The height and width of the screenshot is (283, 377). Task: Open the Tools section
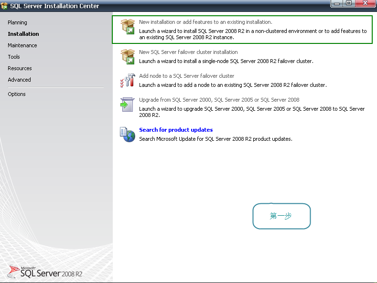pyautogui.click(x=14, y=57)
